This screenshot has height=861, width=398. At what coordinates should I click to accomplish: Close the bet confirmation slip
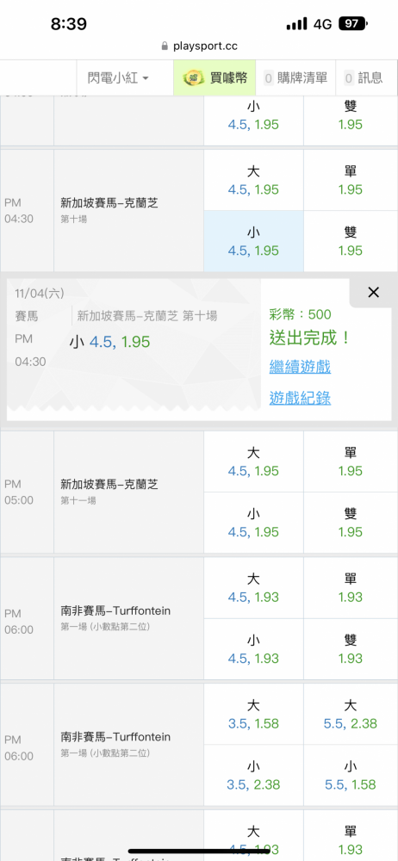click(373, 292)
